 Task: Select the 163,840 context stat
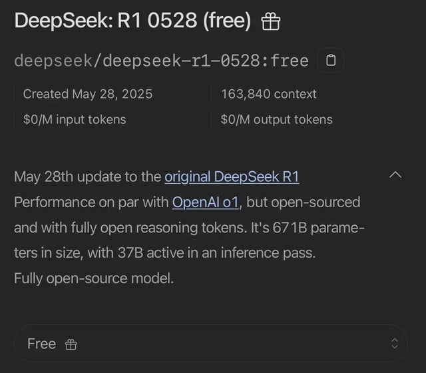click(269, 94)
